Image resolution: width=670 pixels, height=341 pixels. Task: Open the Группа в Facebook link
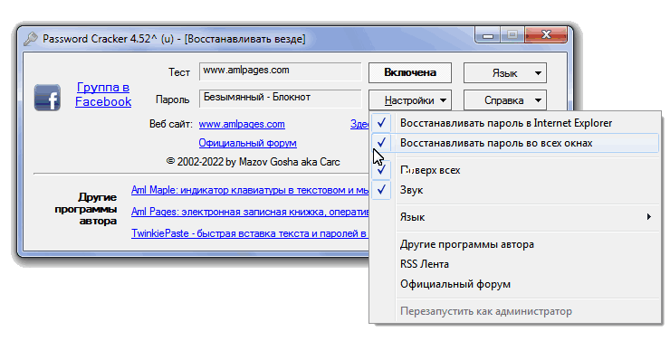(103, 94)
